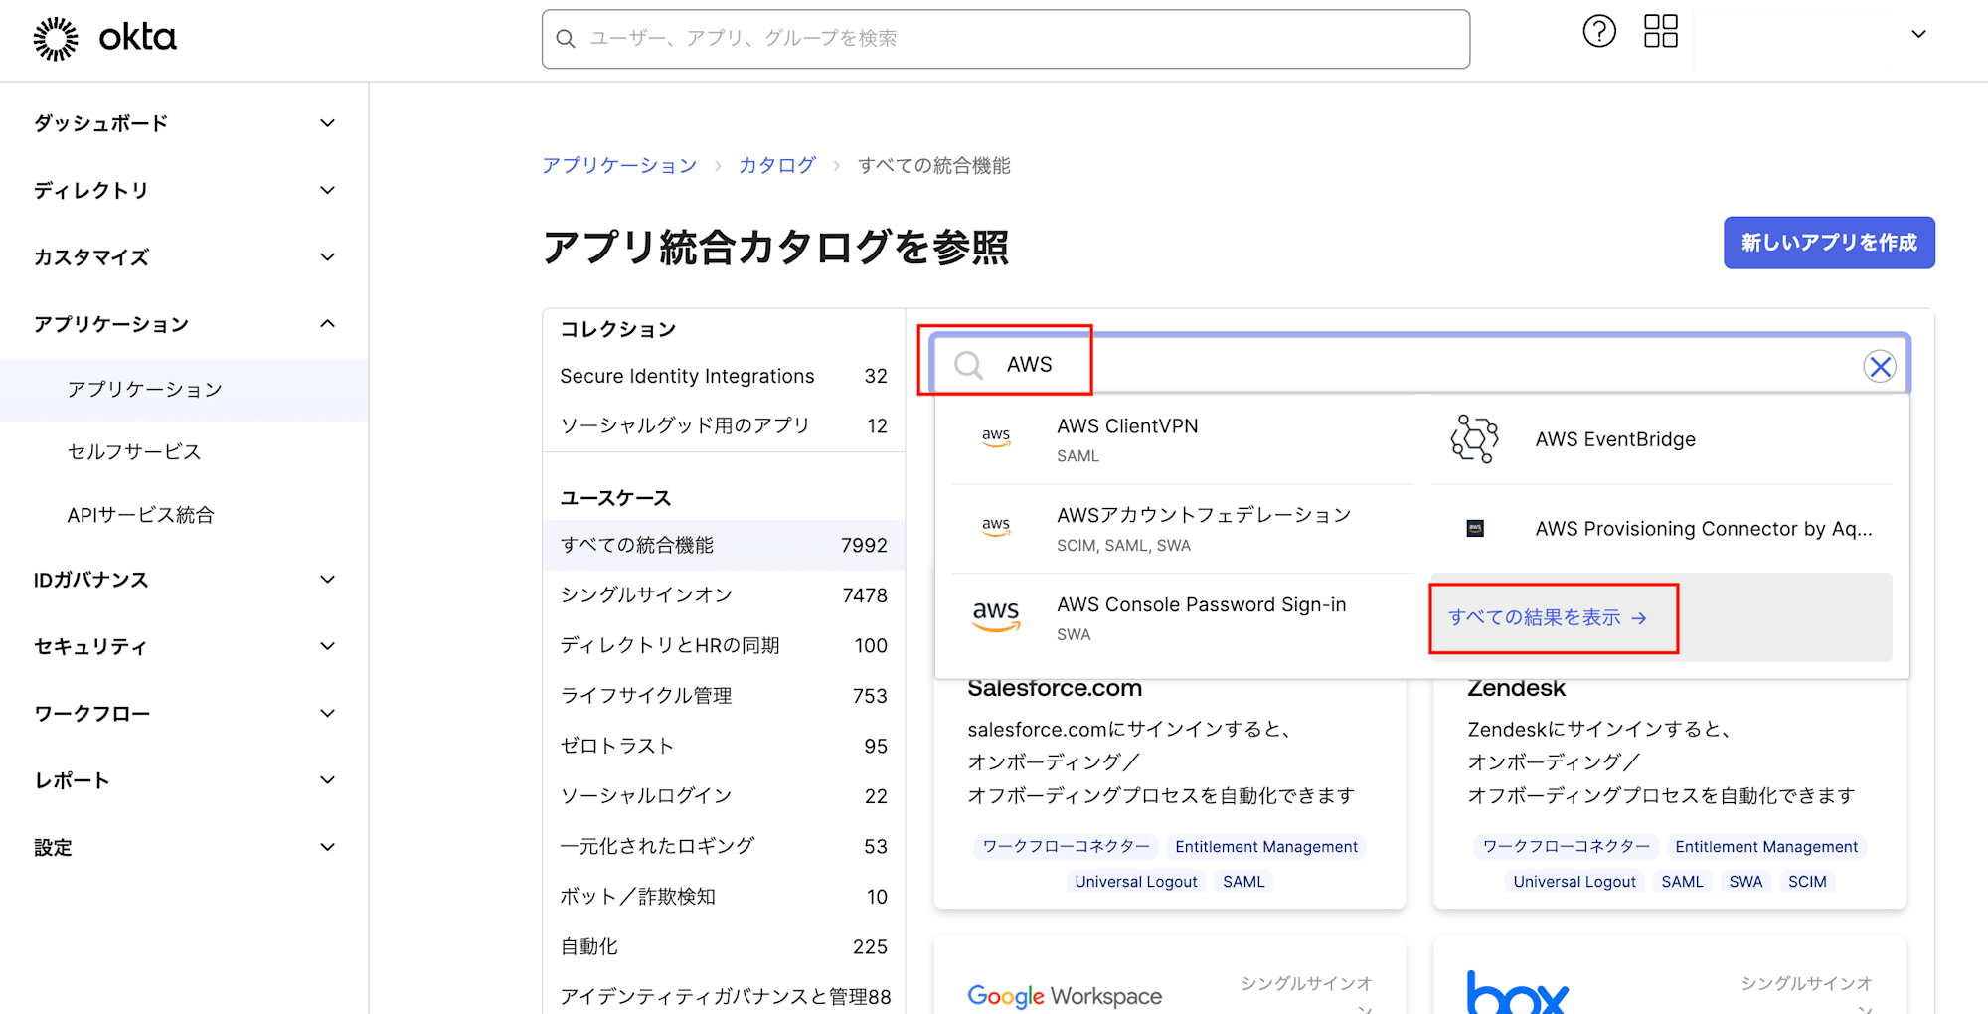Expand 設定 sidebar section
The height and width of the screenshot is (1014, 1988).
pos(184,847)
